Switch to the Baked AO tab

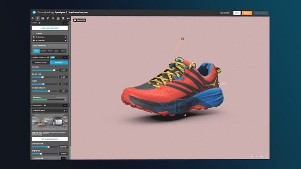coord(59,62)
